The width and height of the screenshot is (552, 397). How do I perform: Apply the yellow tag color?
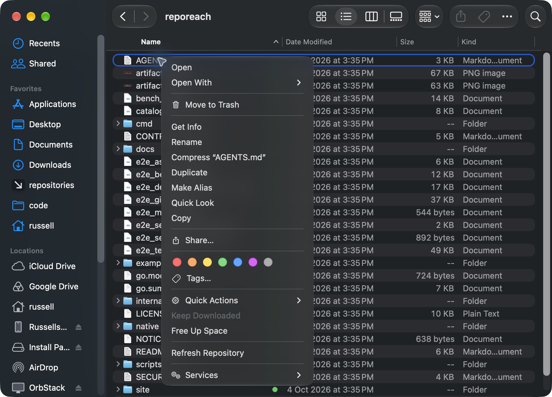click(x=207, y=262)
